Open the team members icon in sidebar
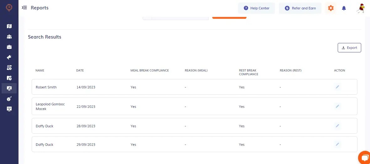The image size is (370, 164). (9, 37)
